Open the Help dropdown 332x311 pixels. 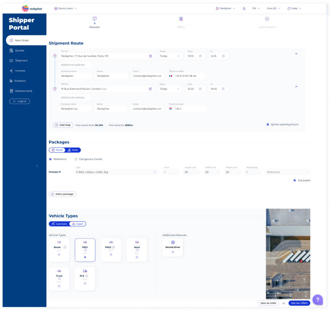coord(294,8)
